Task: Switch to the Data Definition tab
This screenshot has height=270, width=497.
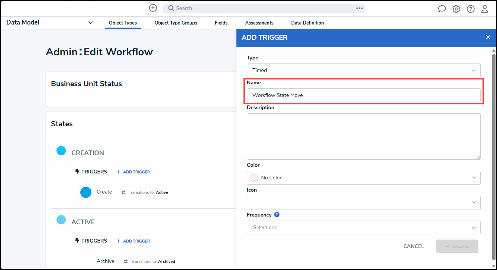Action: point(307,23)
